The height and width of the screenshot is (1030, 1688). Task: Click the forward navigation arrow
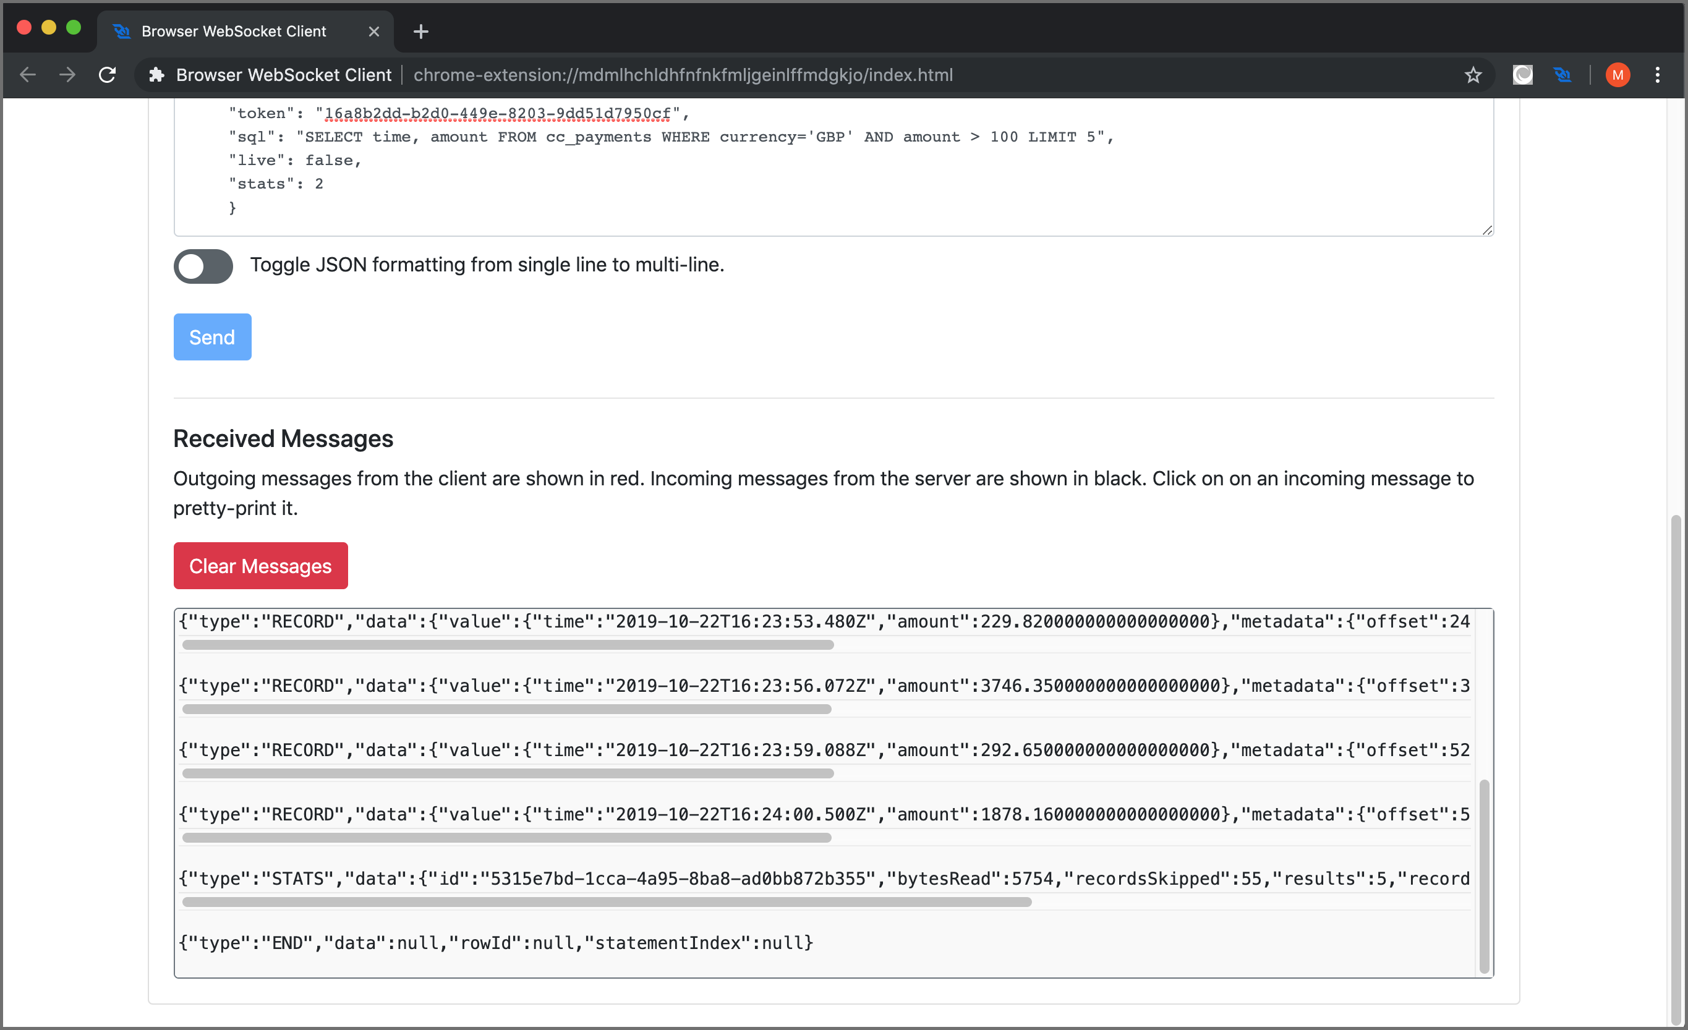67,75
